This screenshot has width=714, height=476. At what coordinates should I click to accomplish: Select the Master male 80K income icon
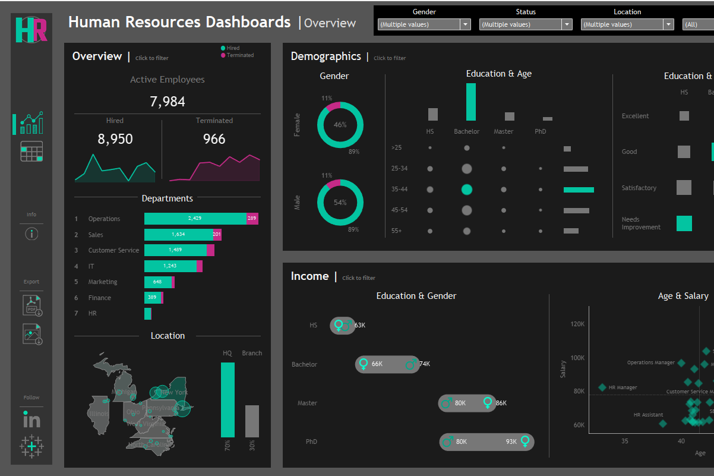[x=448, y=403]
